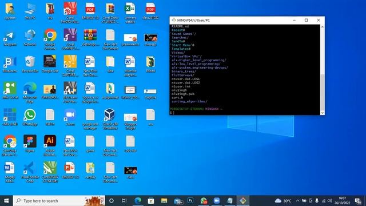This screenshot has width=366, height=206.
Task: Click the taskbar search box
Action: 59,201
